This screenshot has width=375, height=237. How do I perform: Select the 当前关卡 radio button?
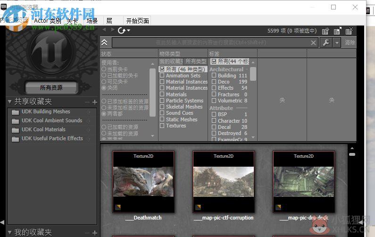104,69
